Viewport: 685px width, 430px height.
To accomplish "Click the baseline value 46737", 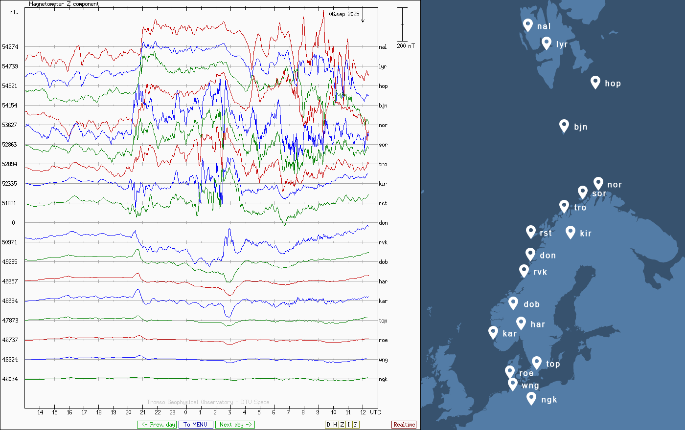I will pyautogui.click(x=10, y=340).
